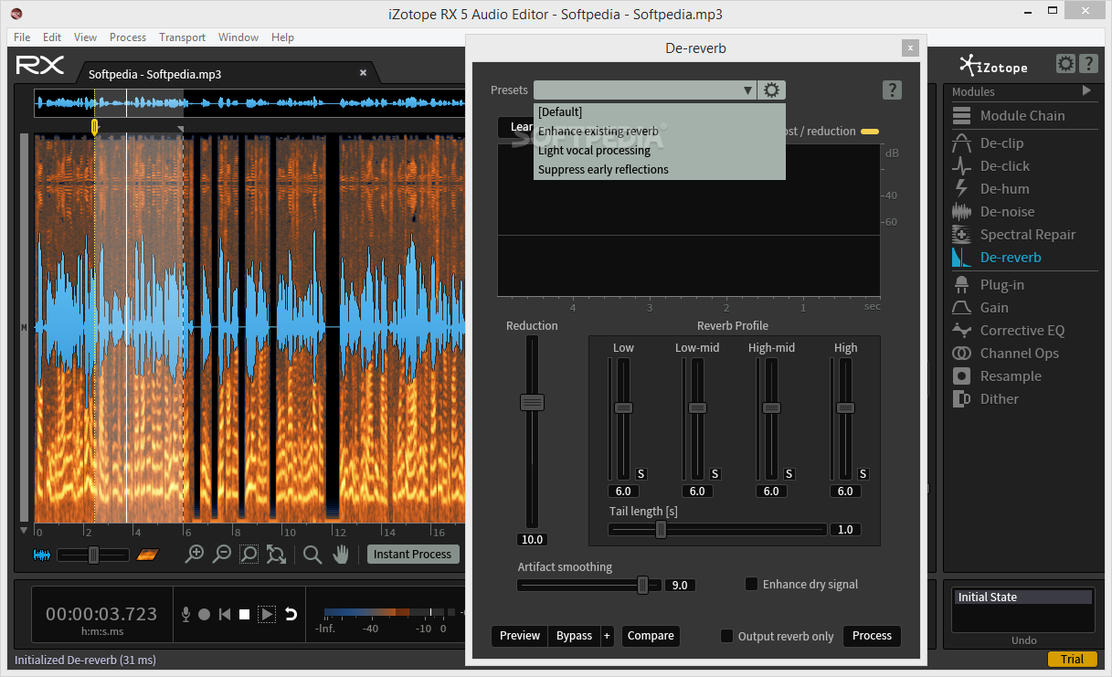Image resolution: width=1112 pixels, height=677 pixels.
Task: Open De-reverb help question mark
Action: pos(893,90)
